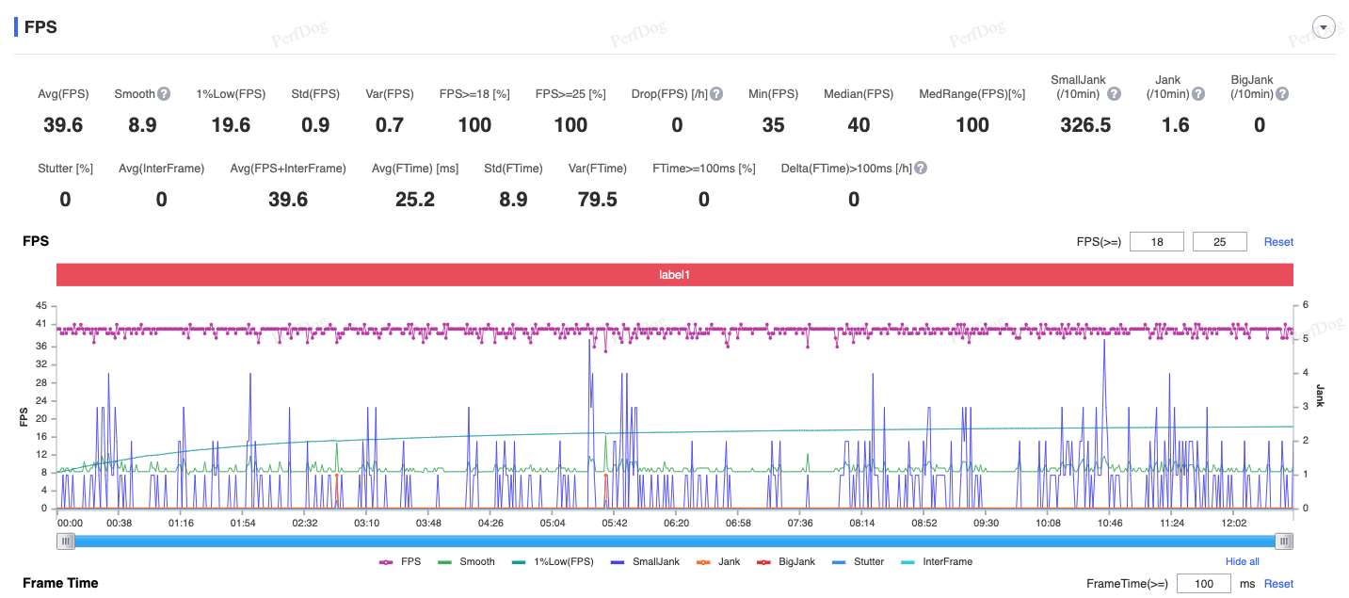Select the red label1 bar above chart
The image size is (1349, 598).
[674, 275]
